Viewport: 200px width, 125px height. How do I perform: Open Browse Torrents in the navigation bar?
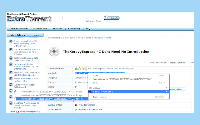click(x=19, y=29)
